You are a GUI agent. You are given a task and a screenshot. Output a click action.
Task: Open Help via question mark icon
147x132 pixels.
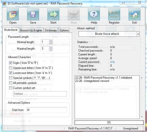click(x=94, y=15)
